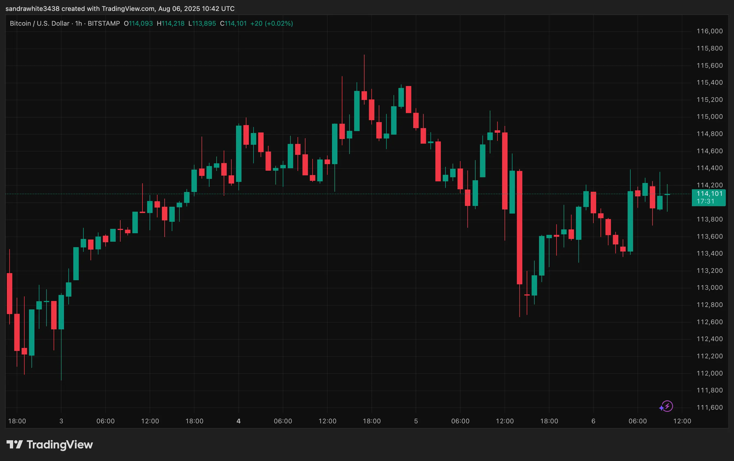Click the 113,200 price axis label
This screenshot has height=461, width=734.
point(710,271)
